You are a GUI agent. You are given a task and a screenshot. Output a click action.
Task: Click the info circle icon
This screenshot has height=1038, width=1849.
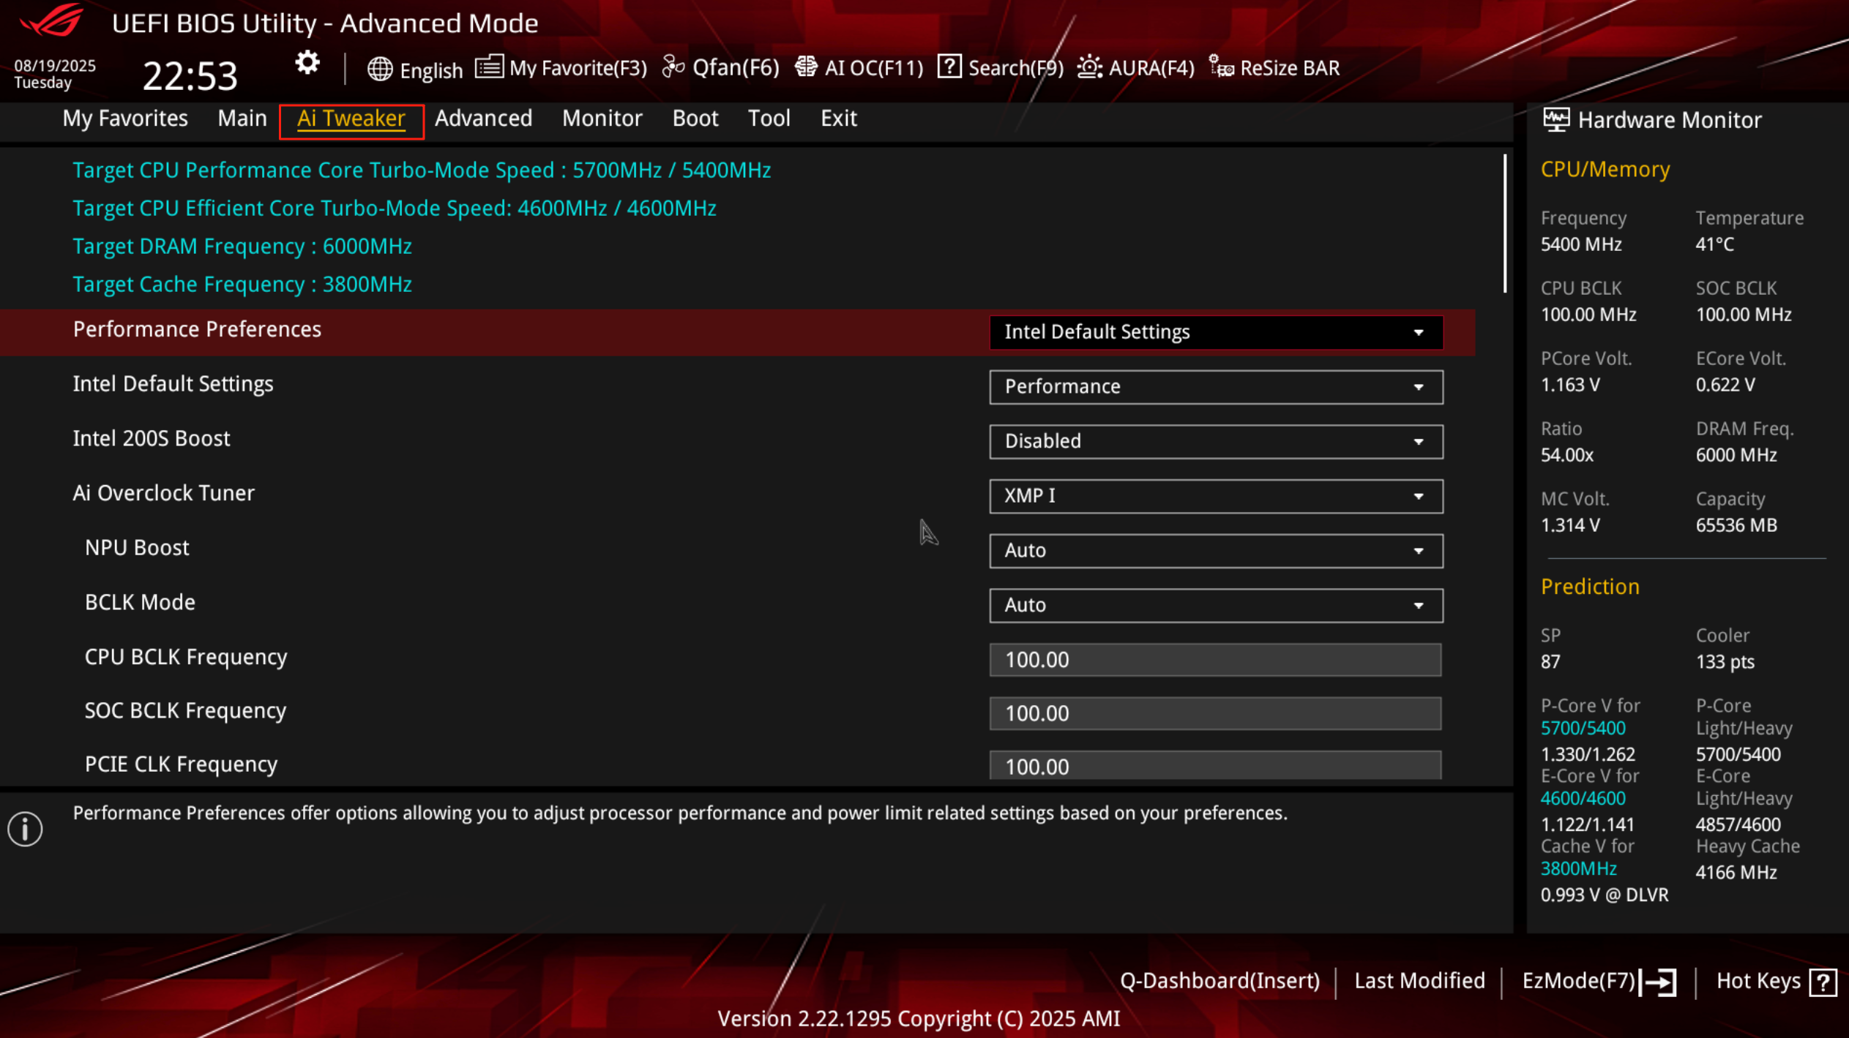click(26, 829)
